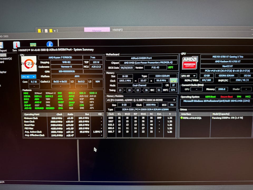
Task: Click the tCL column header in timings table
Action: coord(119,114)
